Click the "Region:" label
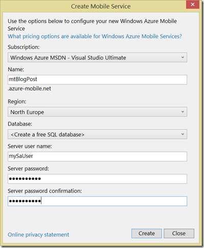This screenshot has height=248, width=204. [x=17, y=101]
